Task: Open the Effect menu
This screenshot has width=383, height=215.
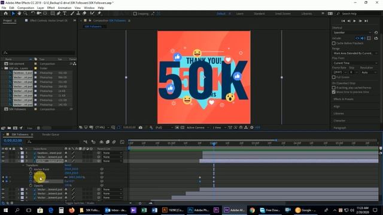Action: click(51, 8)
